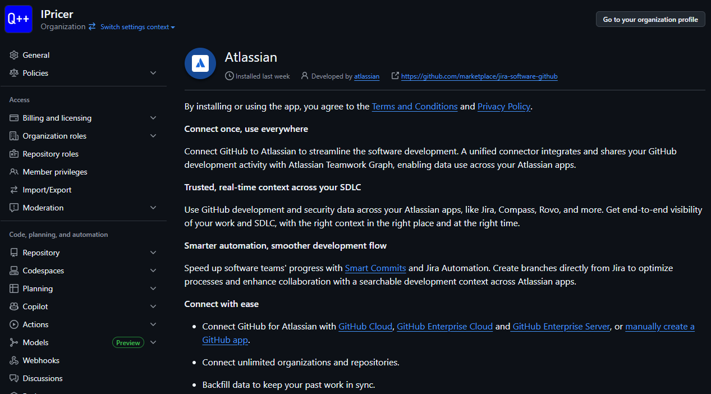The width and height of the screenshot is (711, 394).
Task: Click the Atlassian app title heading
Action: tap(251, 57)
